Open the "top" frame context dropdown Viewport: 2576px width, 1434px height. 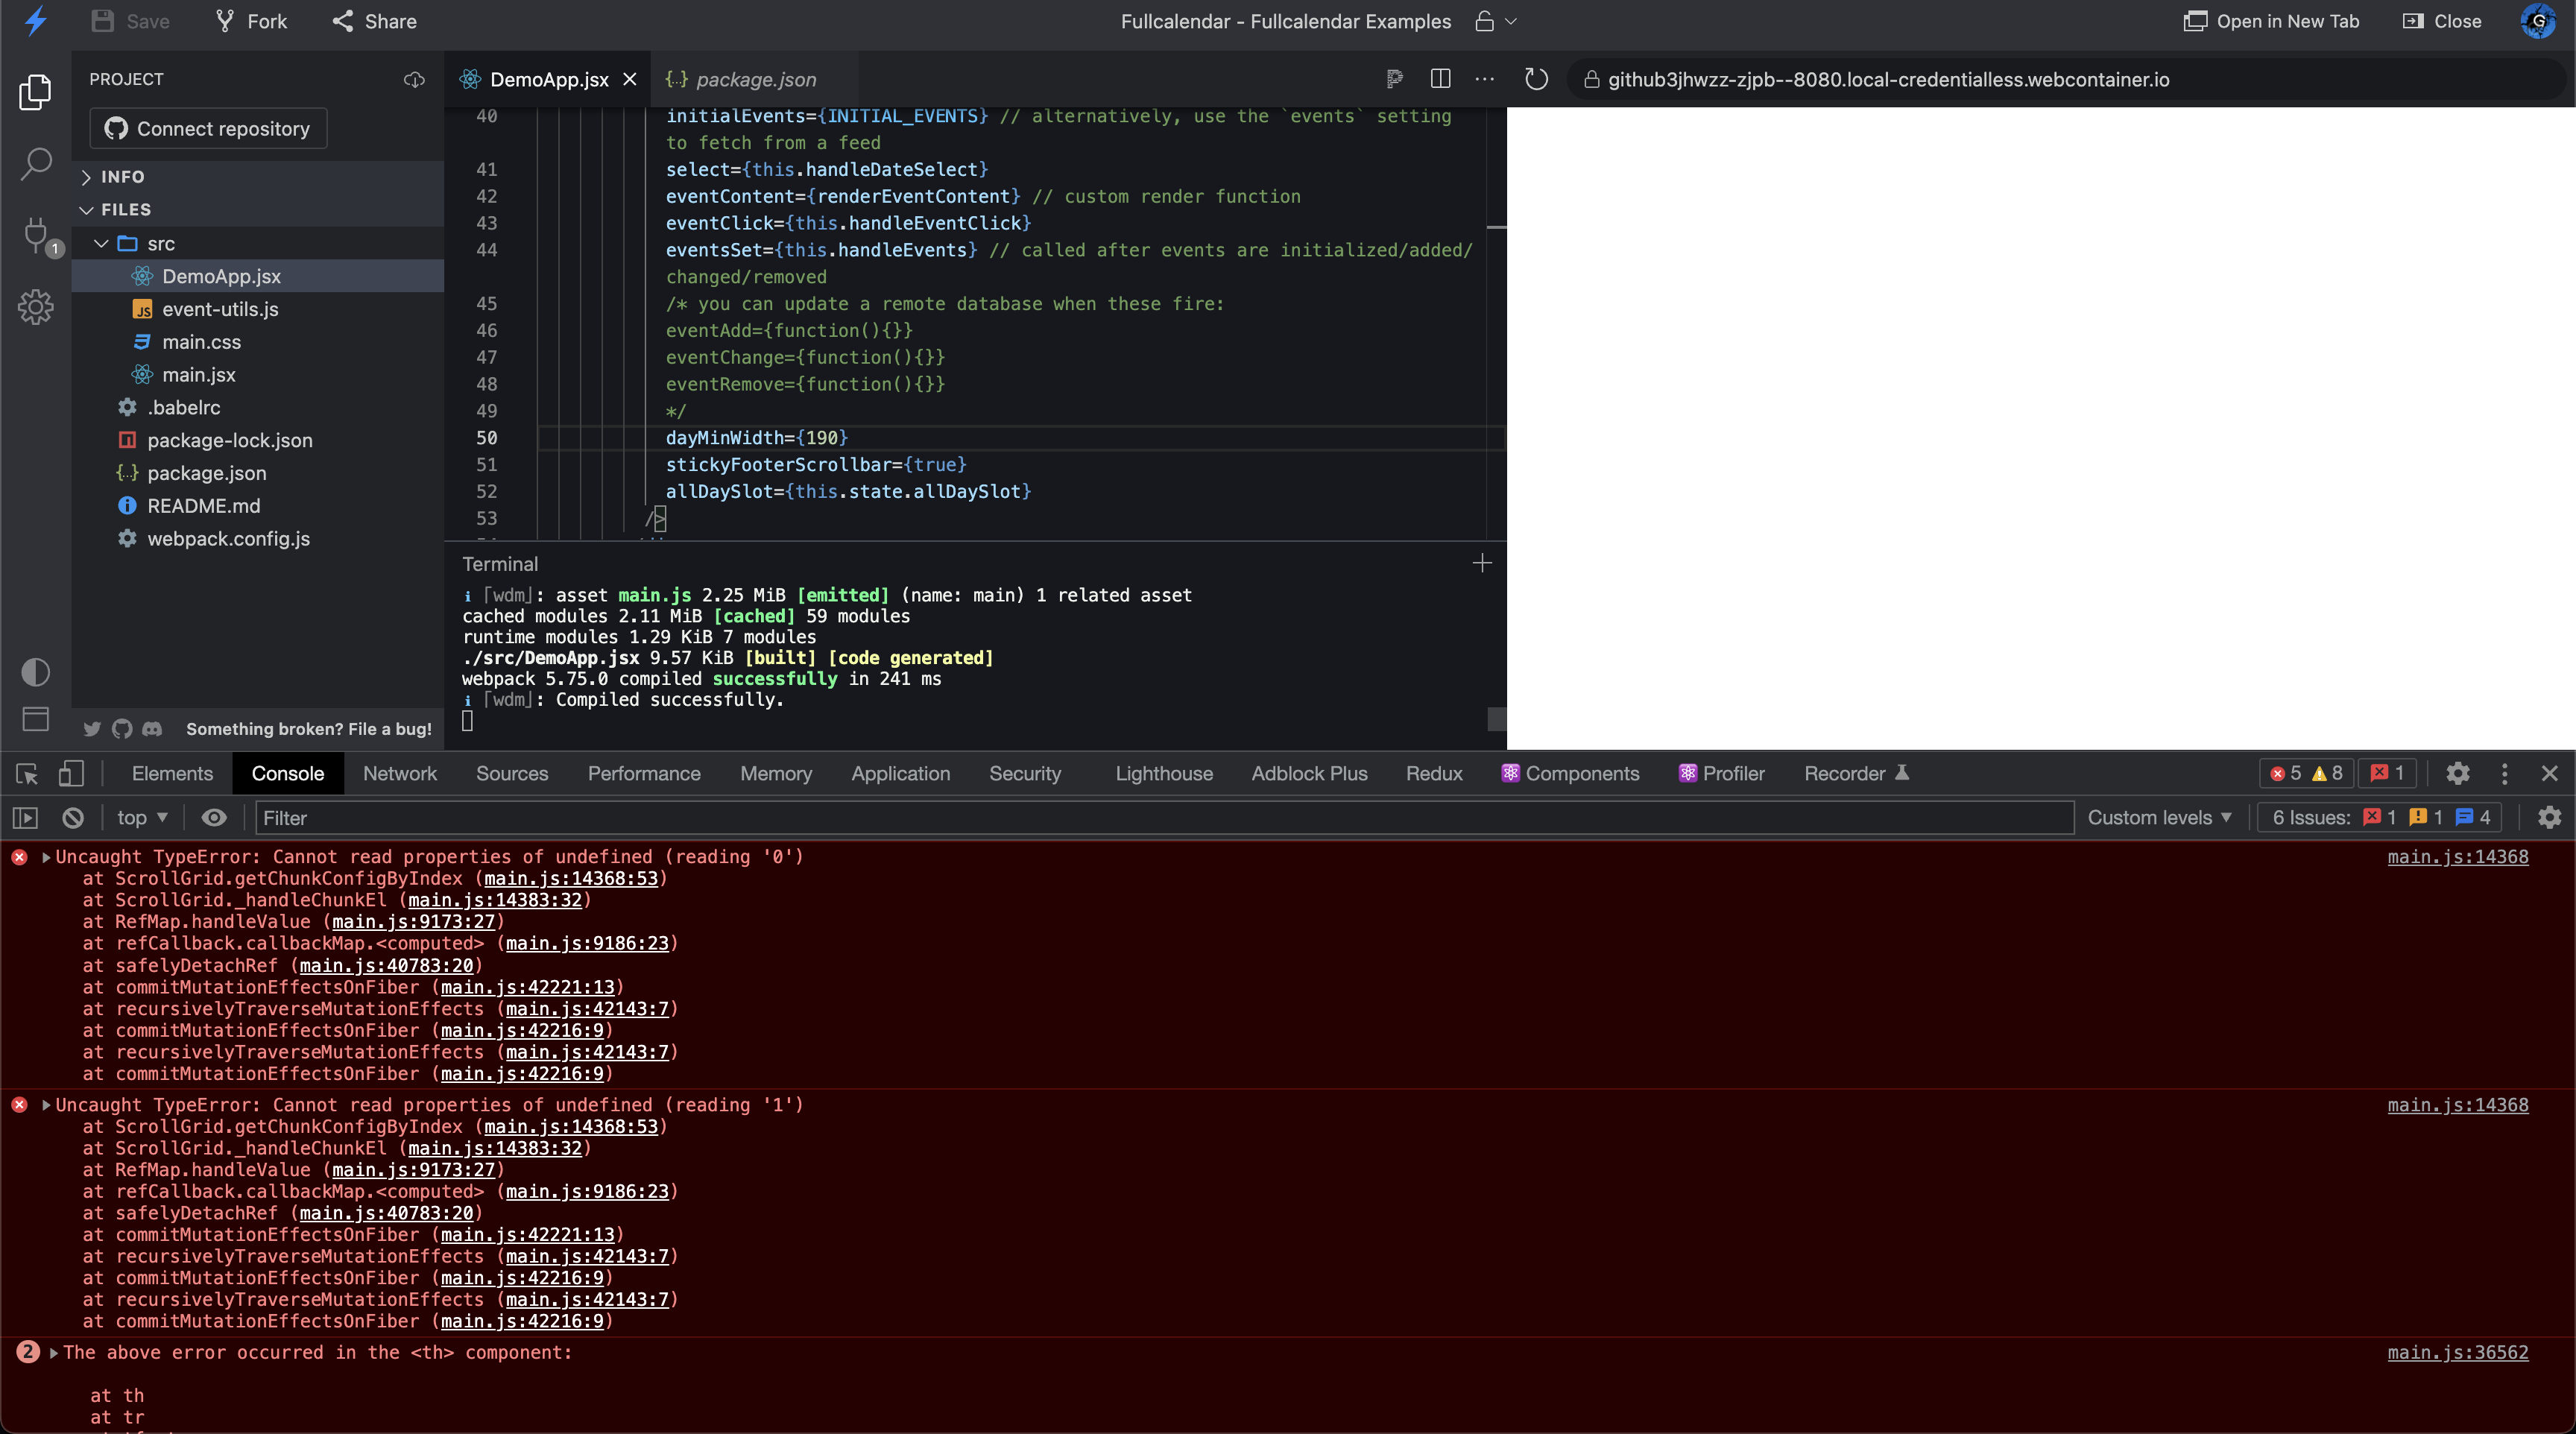click(x=140, y=817)
